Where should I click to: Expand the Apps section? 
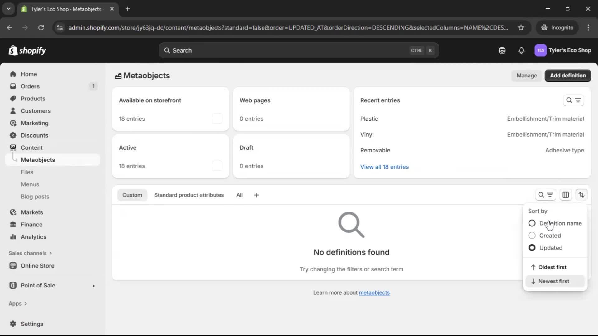[17, 303]
